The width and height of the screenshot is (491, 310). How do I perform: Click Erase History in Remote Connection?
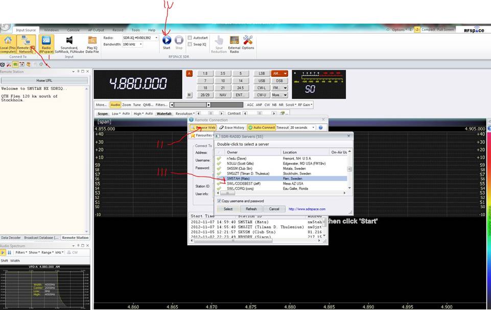232,127
